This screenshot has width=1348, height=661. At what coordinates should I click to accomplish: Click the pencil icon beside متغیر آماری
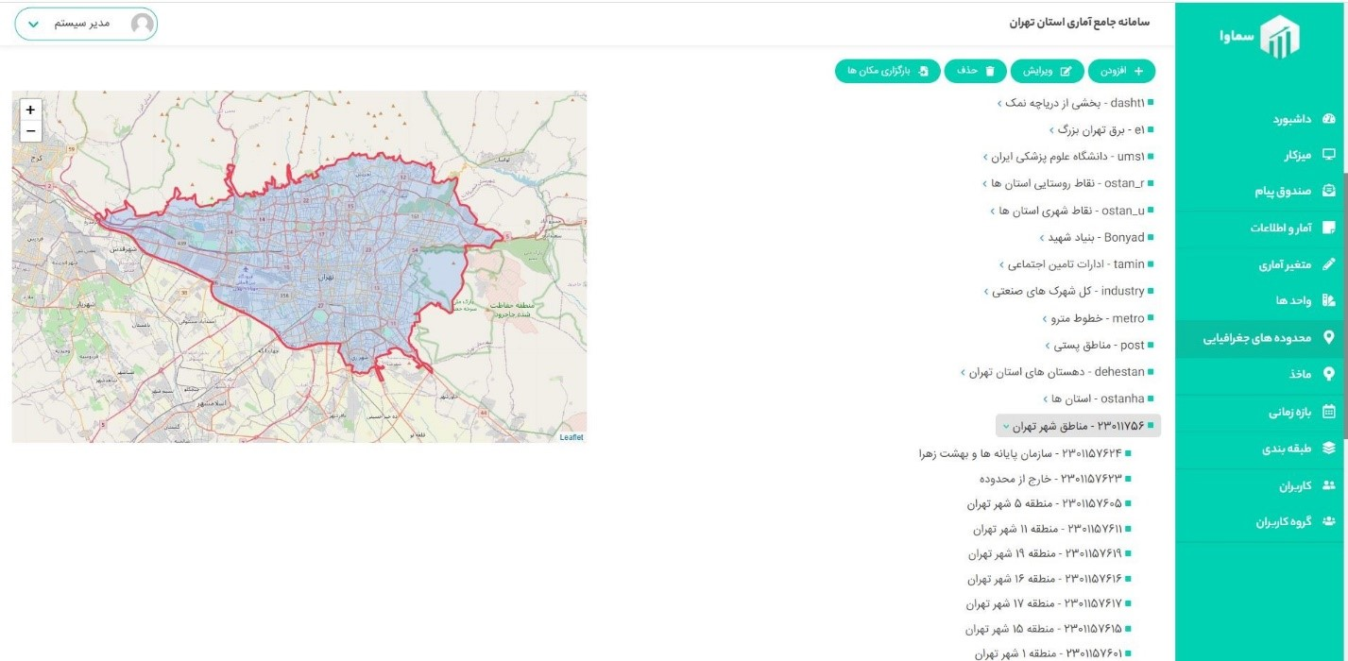point(1329,264)
